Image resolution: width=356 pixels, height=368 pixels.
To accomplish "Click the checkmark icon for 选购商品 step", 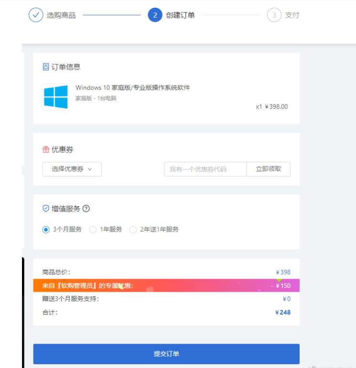I will [36, 15].
